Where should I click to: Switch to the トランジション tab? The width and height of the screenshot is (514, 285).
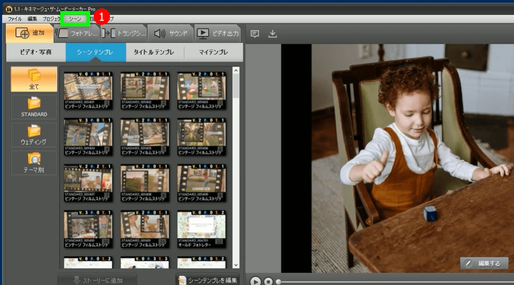pos(125,33)
